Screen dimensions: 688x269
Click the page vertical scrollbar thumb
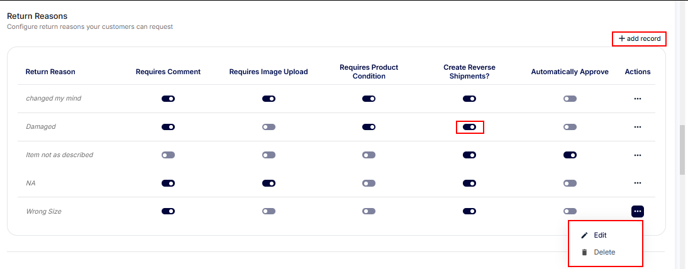(682, 150)
